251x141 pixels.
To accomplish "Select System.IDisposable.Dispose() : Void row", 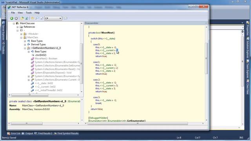I will pos(53,72).
